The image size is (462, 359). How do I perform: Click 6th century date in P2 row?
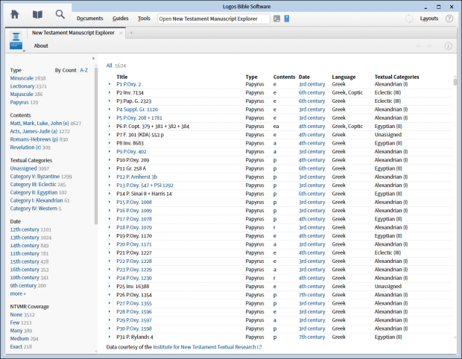pyautogui.click(x=311, y=92)
